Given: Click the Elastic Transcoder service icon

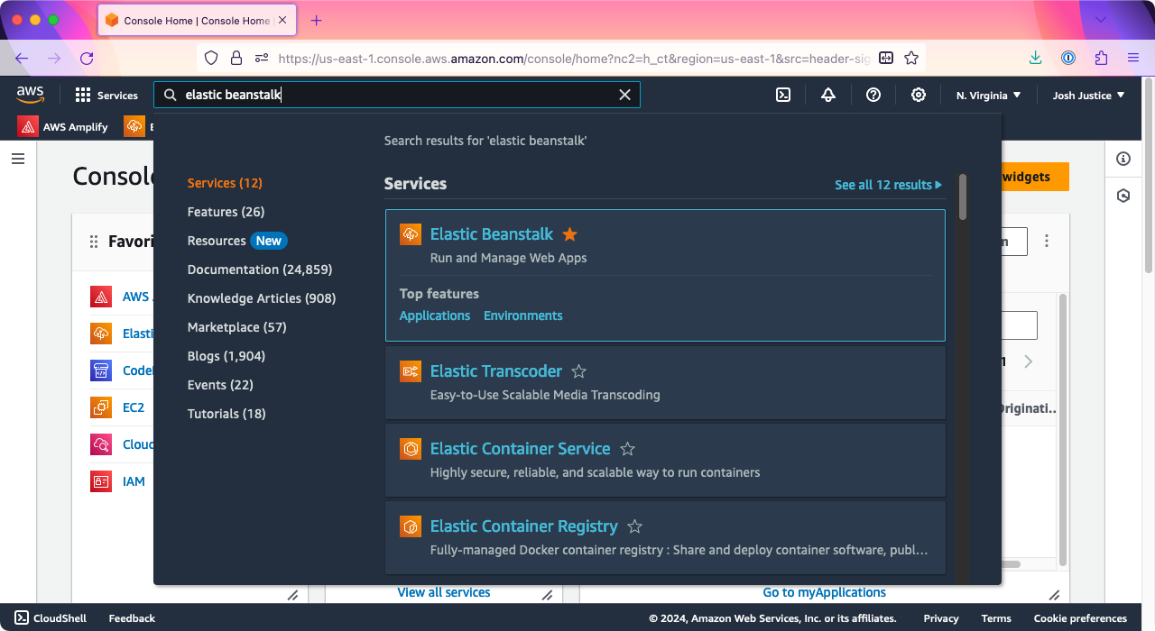Looking at the screenshot, I should point(411,371).
